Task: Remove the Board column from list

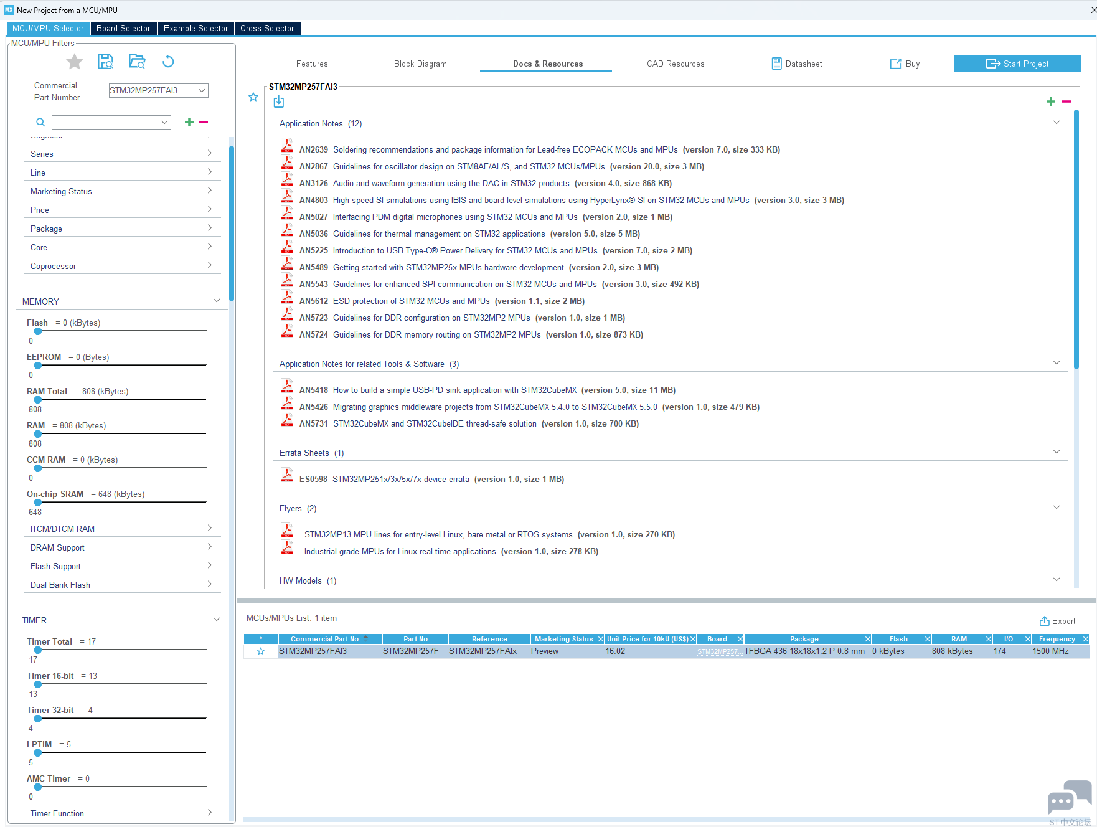Action: pos(740,639)
